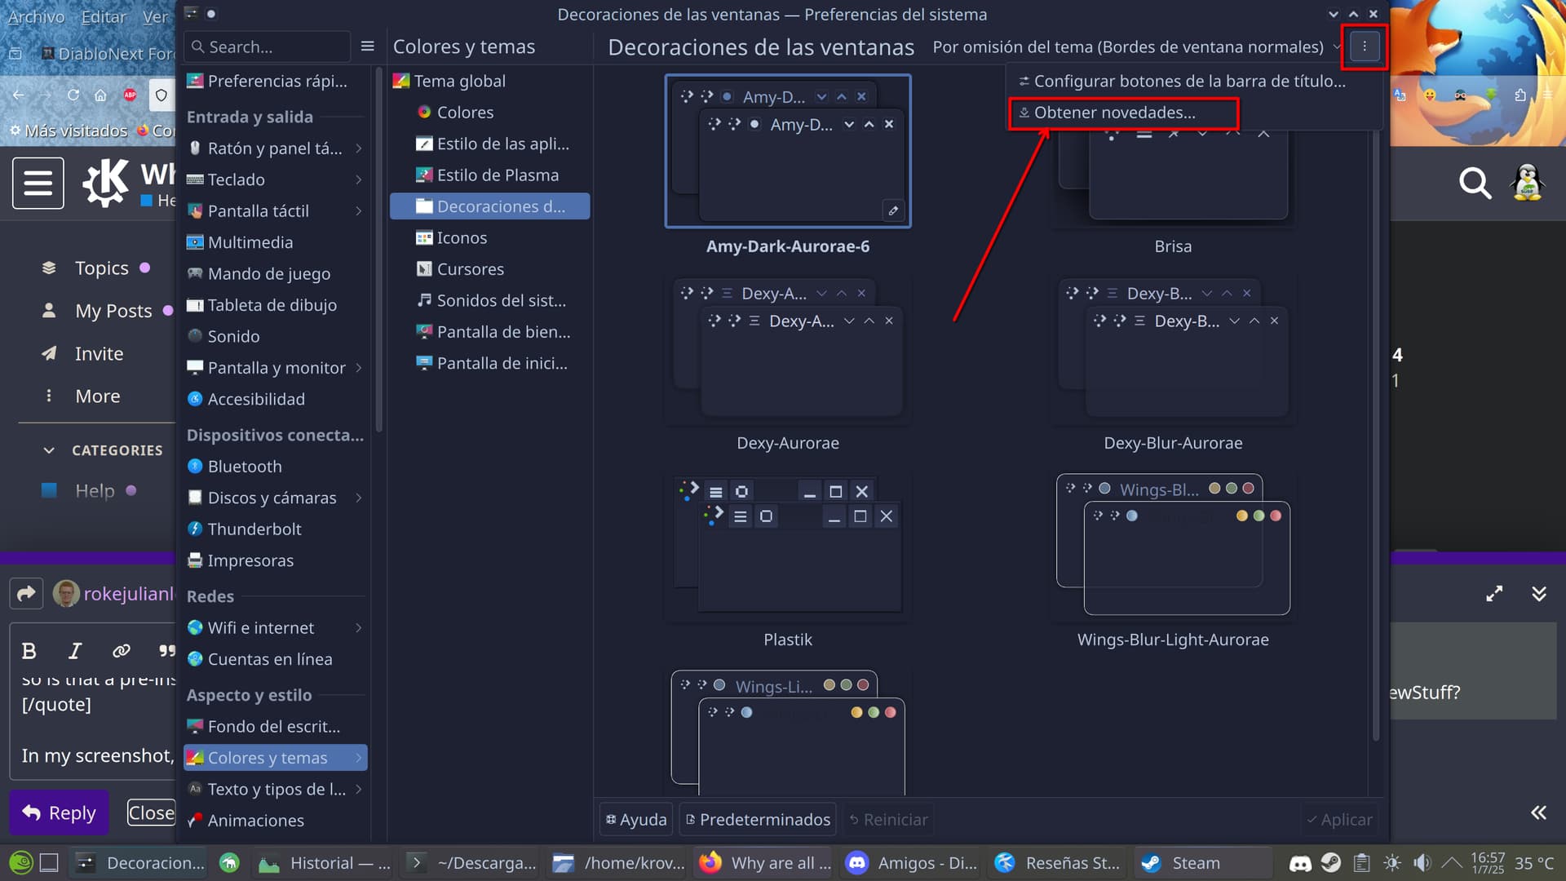Open Bluetooth settings in sidebar
This screenshot has height=881, width=1566.
point(244,467)
